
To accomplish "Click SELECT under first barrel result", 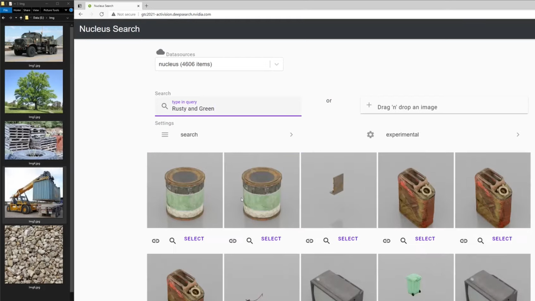I will (x=194, y=239).
